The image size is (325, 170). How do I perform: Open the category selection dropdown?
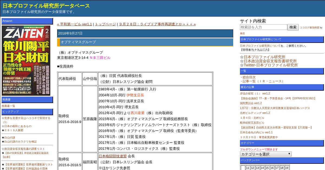pyautogui.click(x=266, y=154)
